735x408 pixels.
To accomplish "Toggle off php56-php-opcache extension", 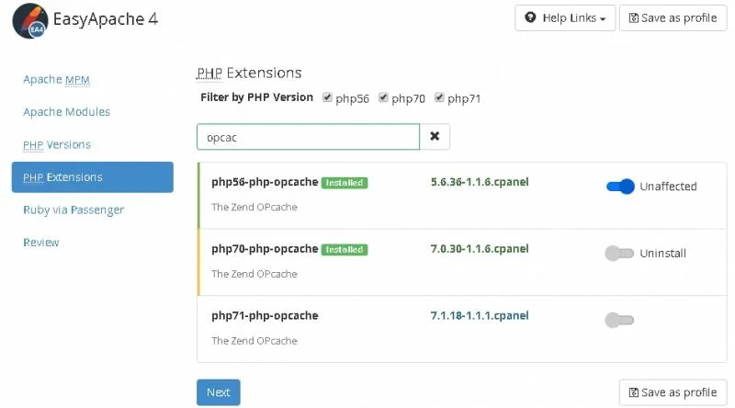I will [620, 187].
